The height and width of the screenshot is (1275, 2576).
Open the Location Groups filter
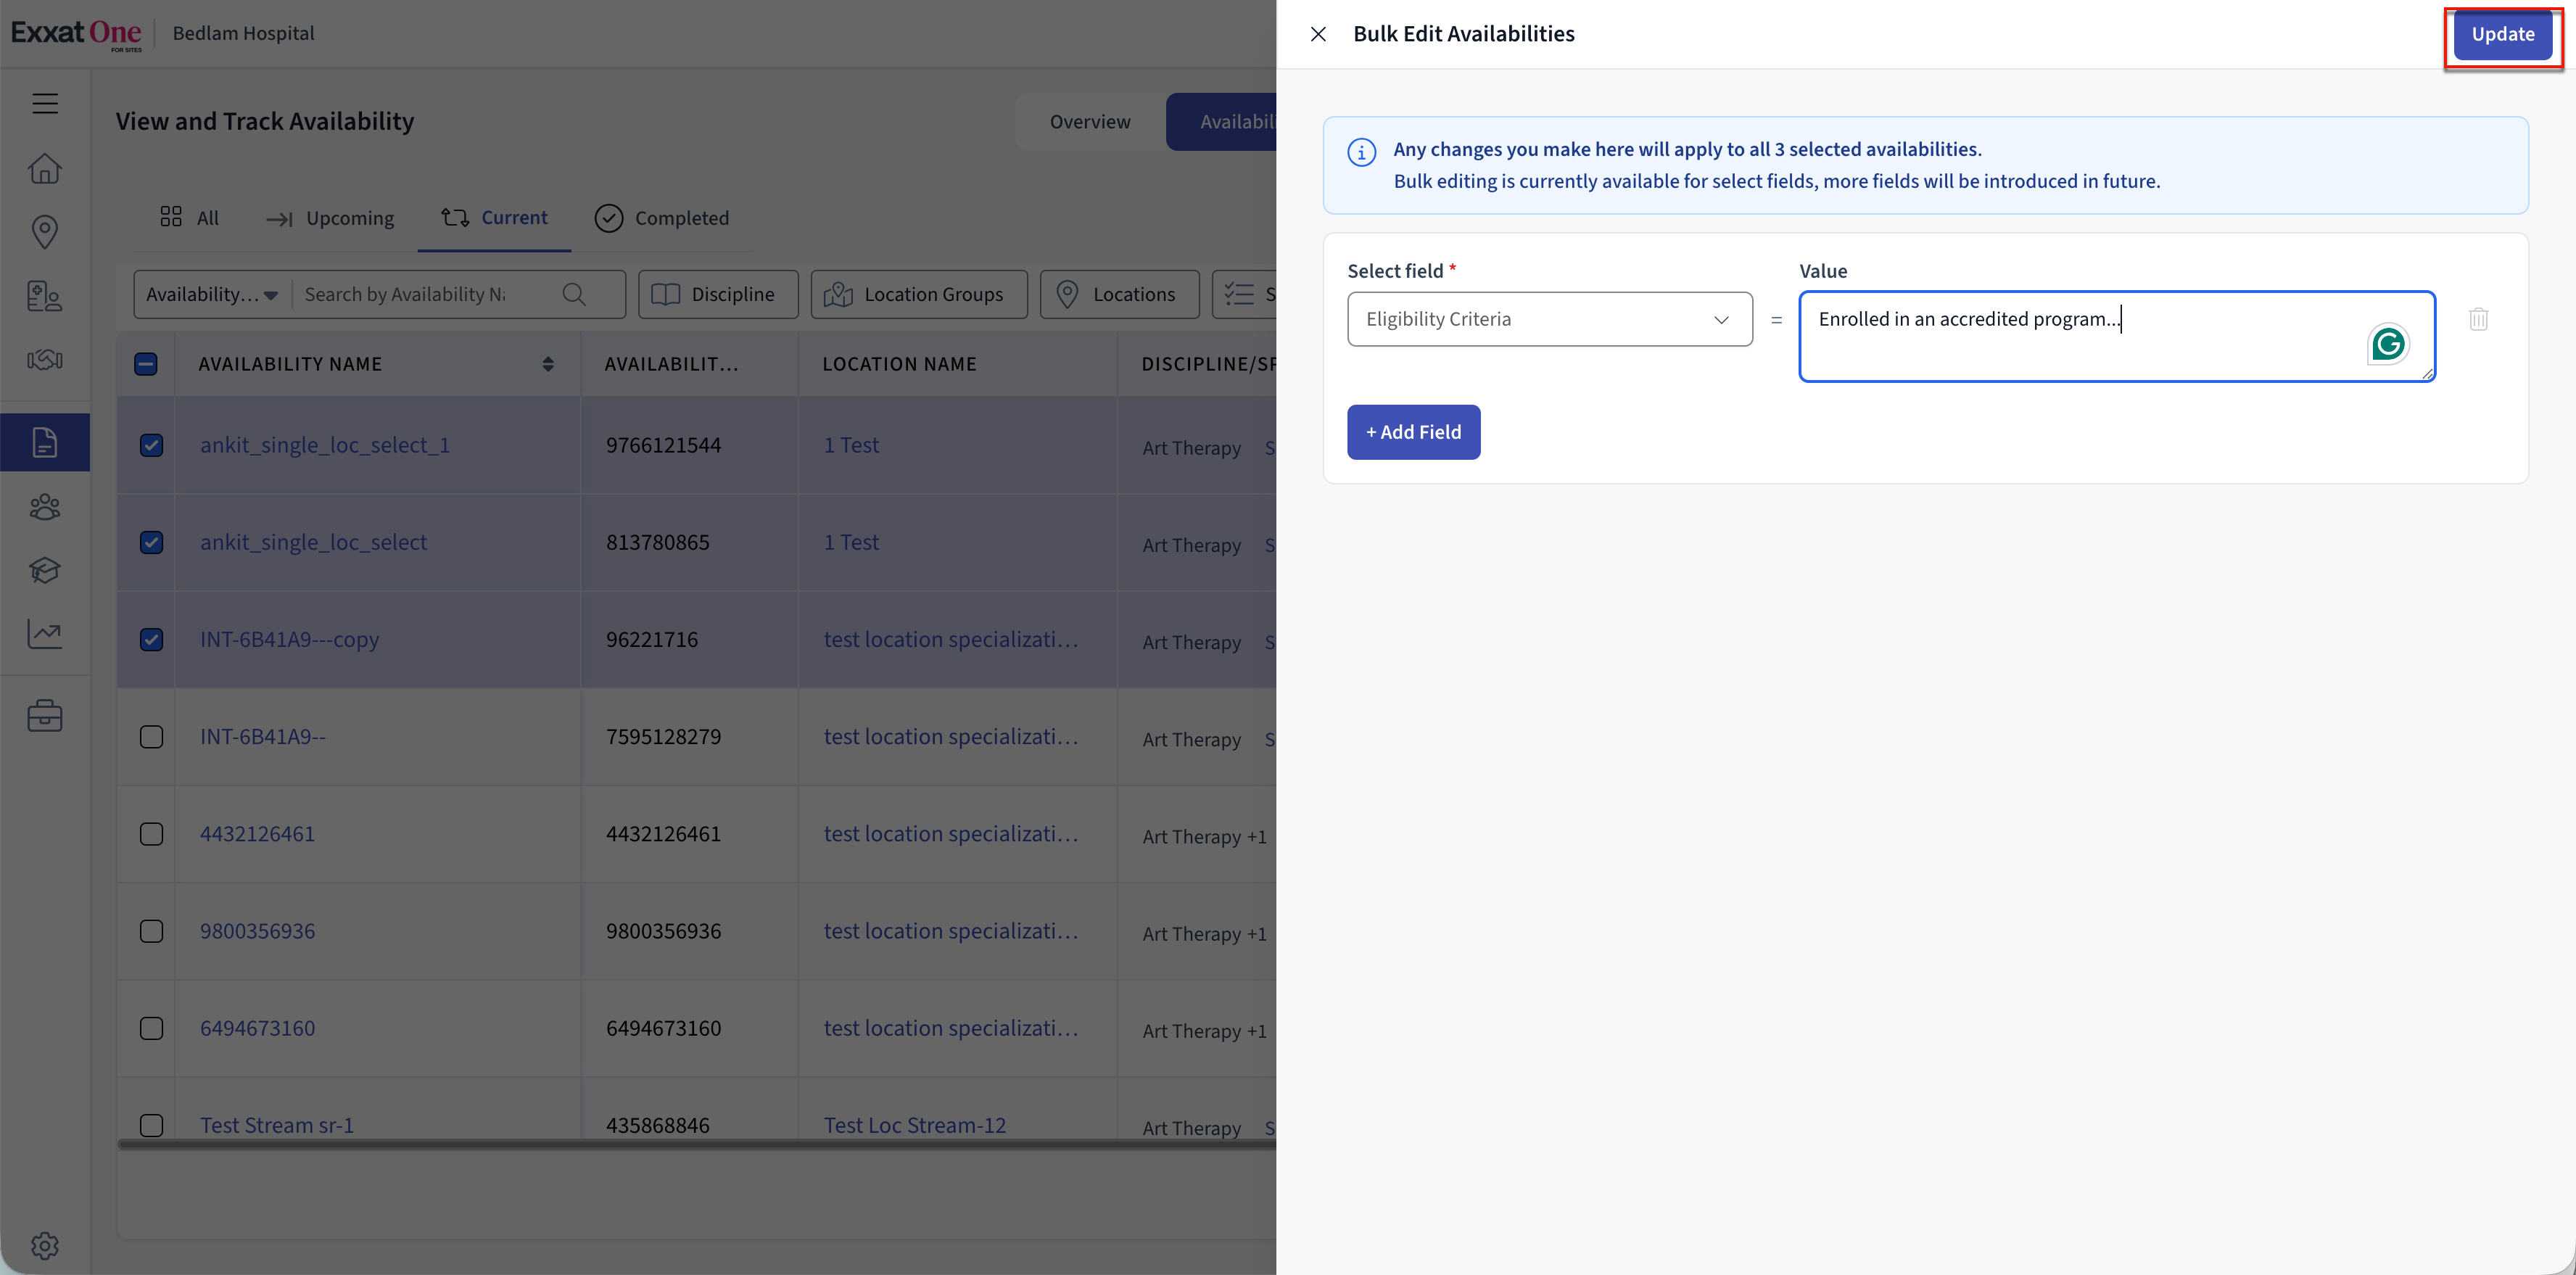pyautogui.click(x=918, y=295)
